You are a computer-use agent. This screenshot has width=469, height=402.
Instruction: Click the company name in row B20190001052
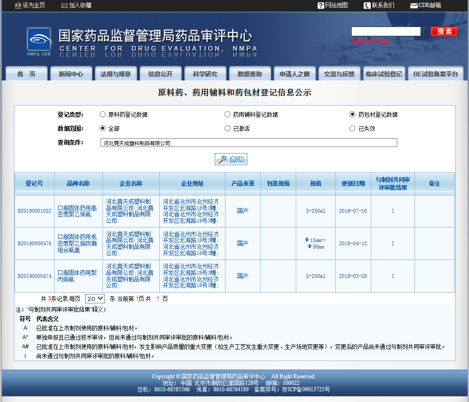(129, 211)
